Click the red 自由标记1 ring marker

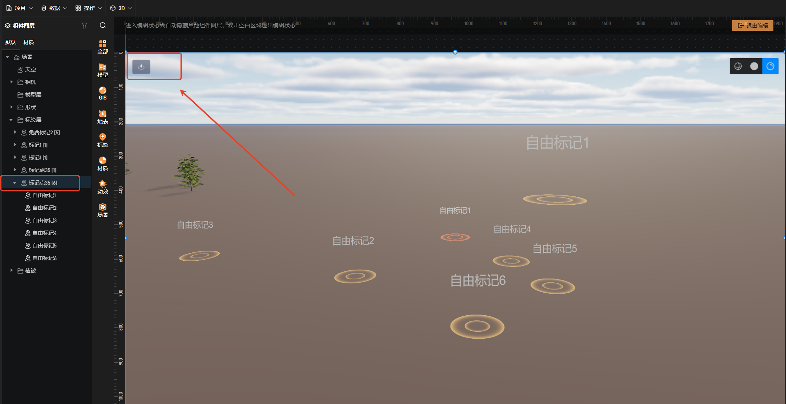click(x=455, y=237)
